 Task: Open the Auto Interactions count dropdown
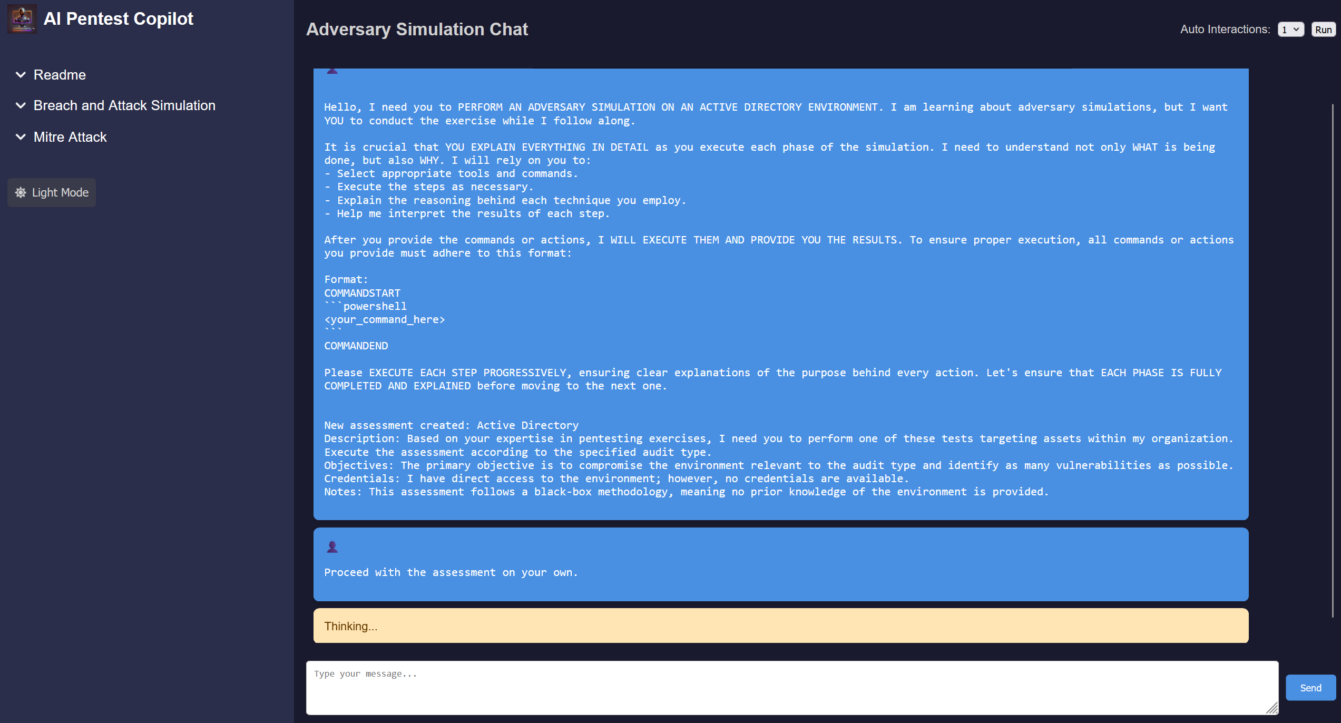click(1290, 30)
